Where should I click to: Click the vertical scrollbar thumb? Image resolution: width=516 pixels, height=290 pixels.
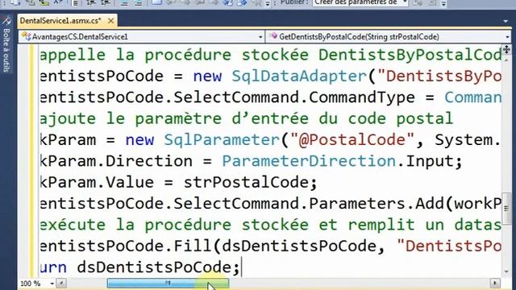click(x=506, y=209)
